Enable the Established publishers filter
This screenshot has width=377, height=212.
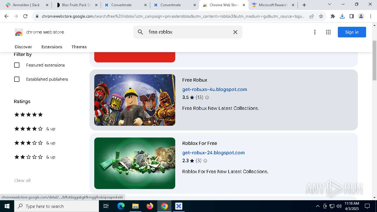17,79
